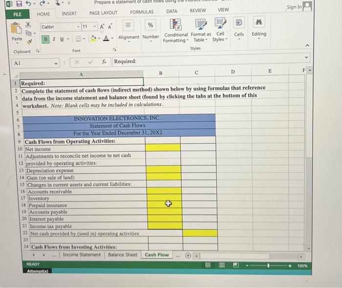
Task: Switch to the FORMULAS tab
Action: [142, 12]
